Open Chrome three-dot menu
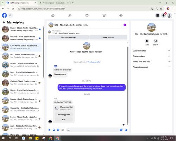The width and height of the screenshot is (176, 141). pos(173,8)
